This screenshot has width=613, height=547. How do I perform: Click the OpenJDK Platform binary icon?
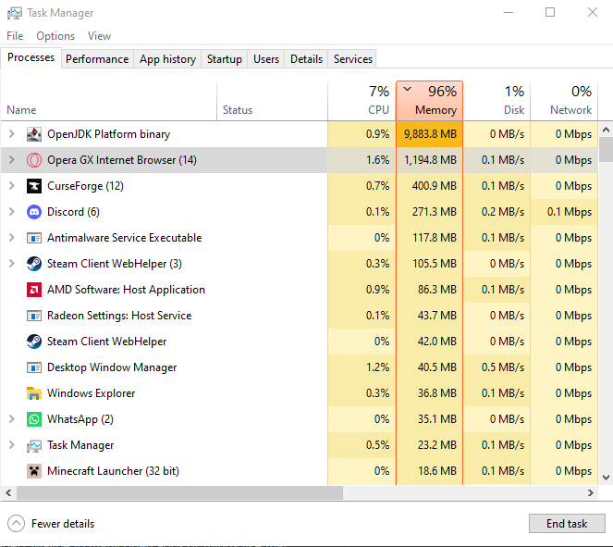[x=34, y=134]
